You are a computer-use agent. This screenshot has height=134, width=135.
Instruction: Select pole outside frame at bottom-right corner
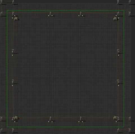(129, 130)
